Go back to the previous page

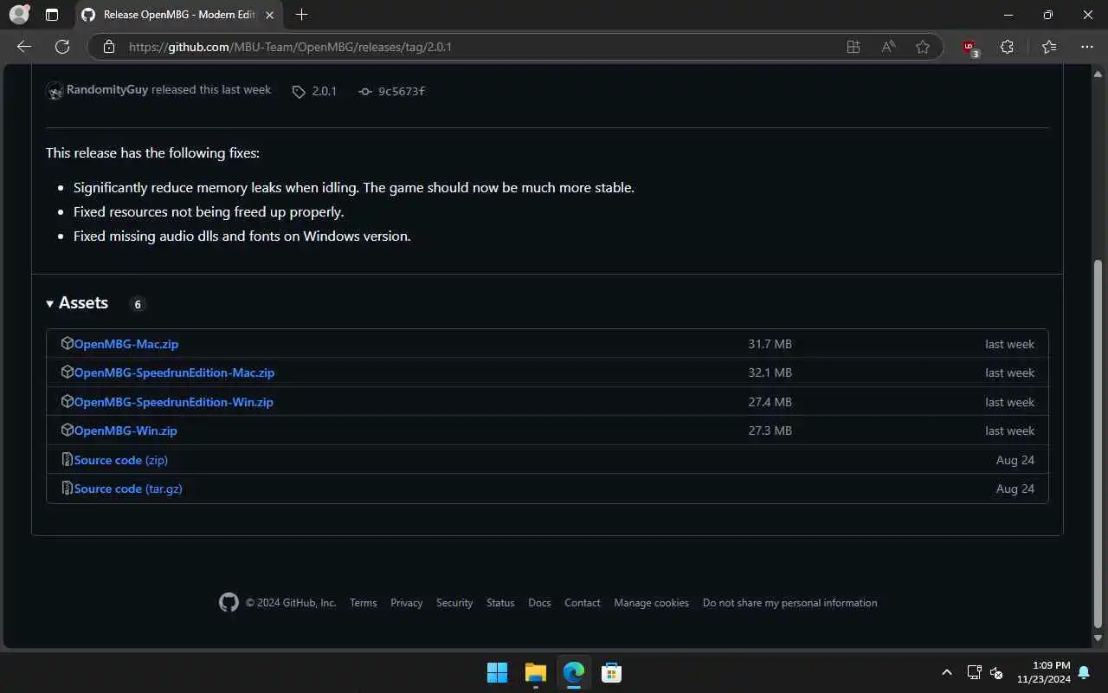(24, 47)
